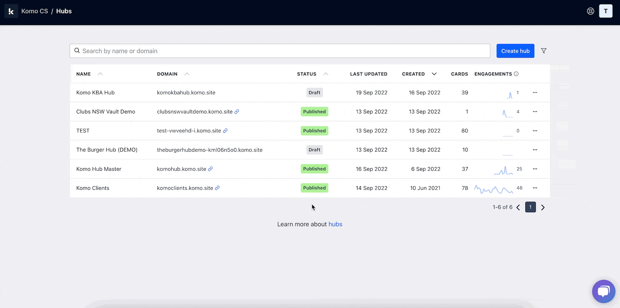This screenshot has width=620, height=308.
Task: Click the Komo logo icon
Action: click(x=11, y=11)
